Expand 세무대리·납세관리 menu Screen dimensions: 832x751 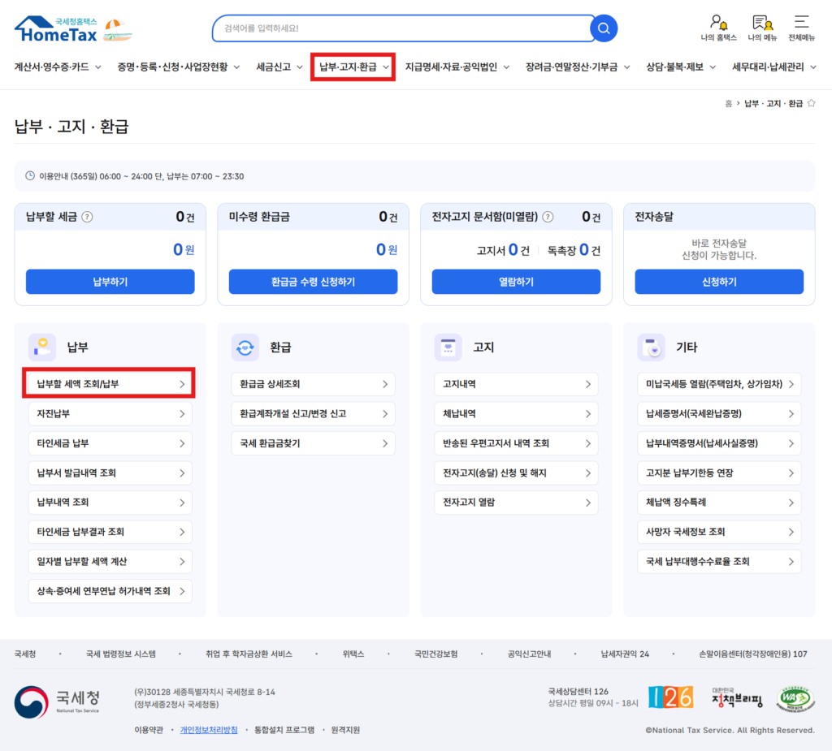pos(773,67)
